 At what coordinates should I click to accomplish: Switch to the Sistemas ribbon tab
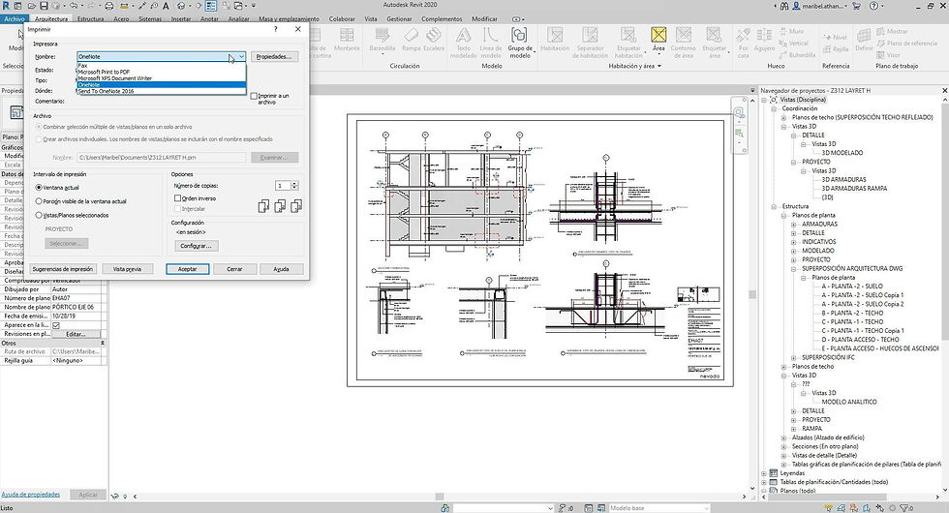point(150,18)
